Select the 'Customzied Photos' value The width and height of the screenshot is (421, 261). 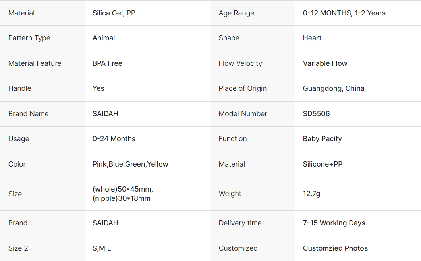click(x=335, y=248)
